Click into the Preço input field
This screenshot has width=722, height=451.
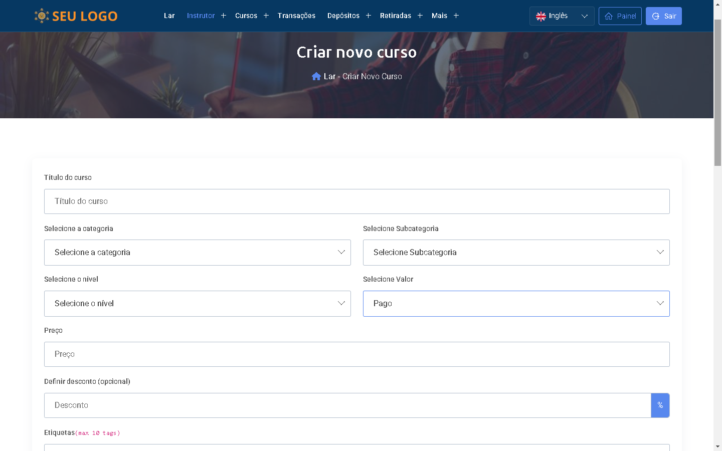(x=356, y=354)
